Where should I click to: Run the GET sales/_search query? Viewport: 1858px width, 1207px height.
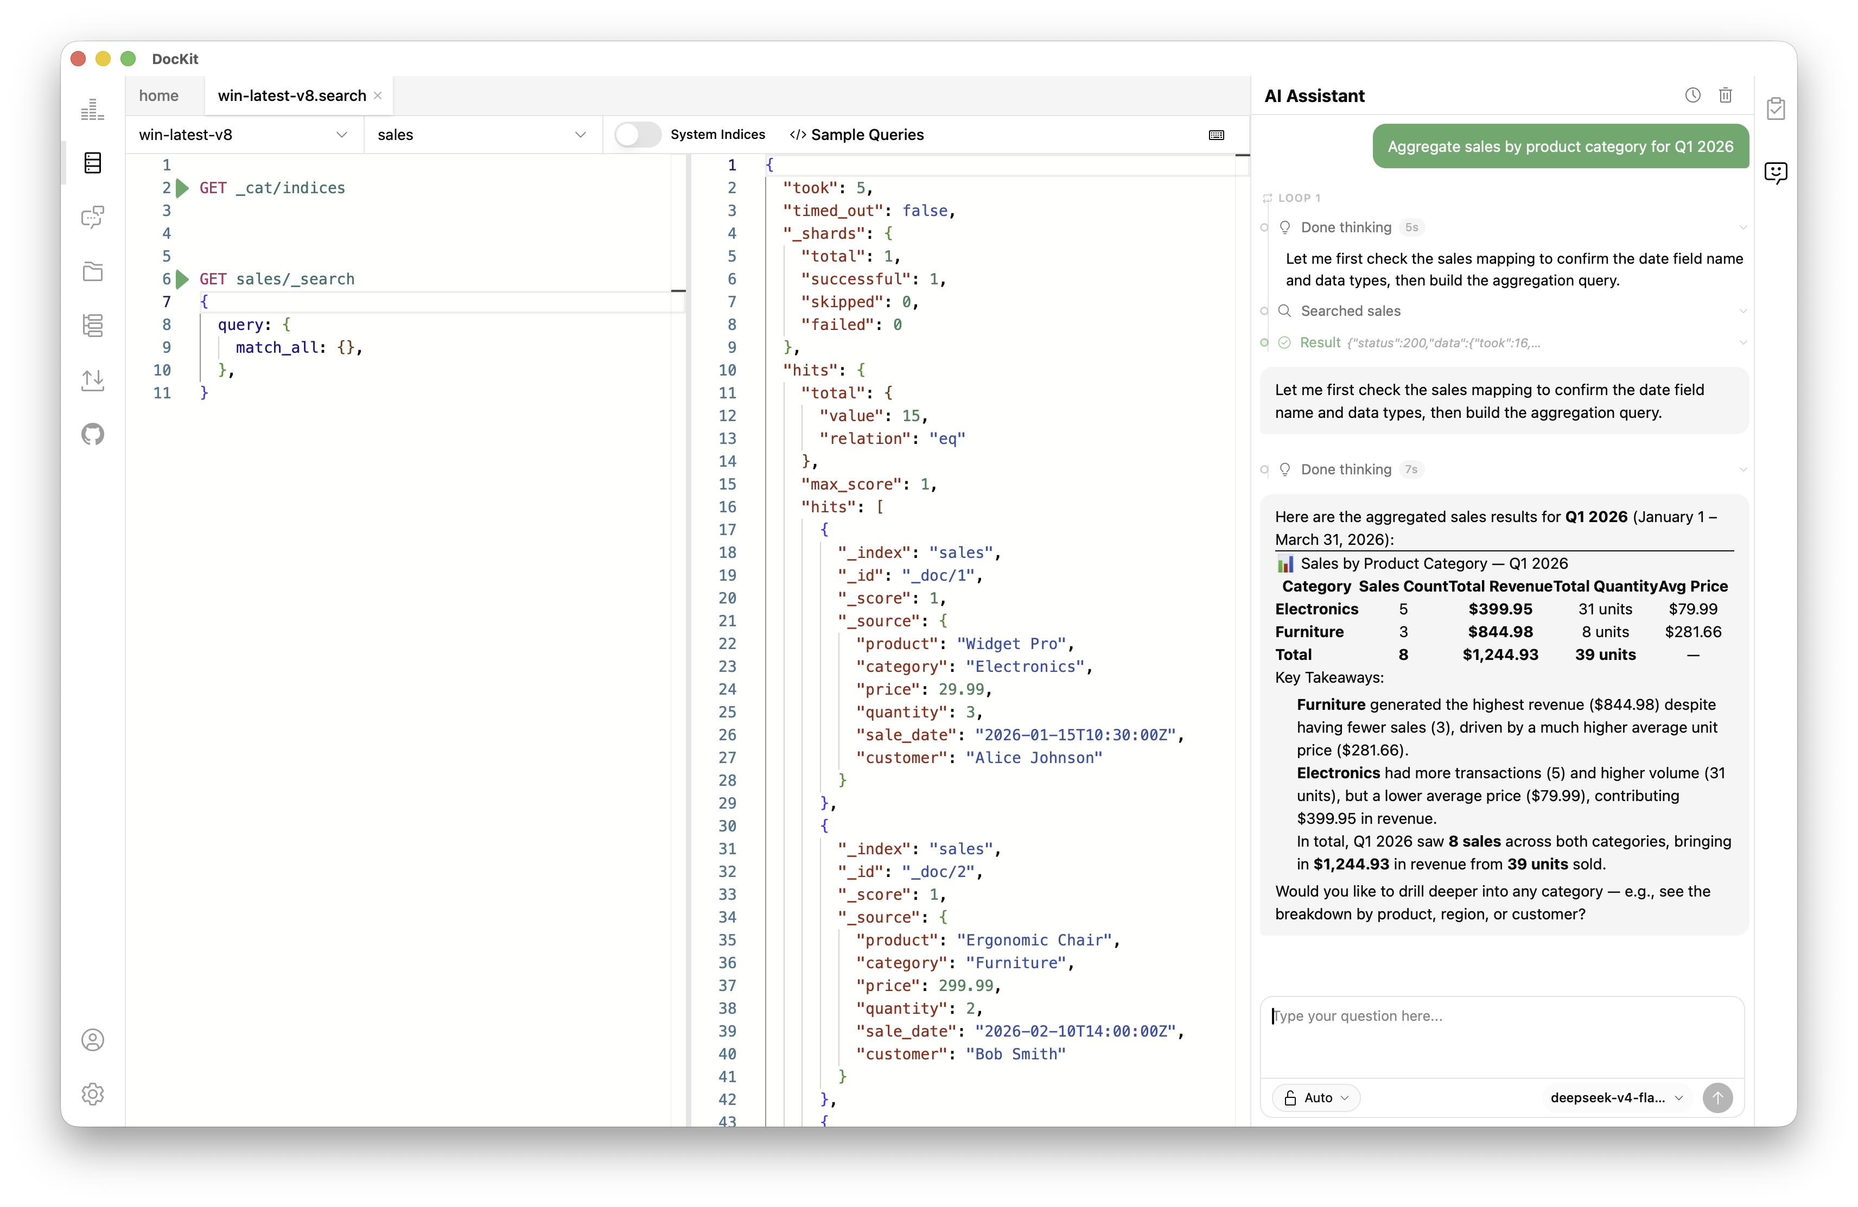tap(183, 279)
